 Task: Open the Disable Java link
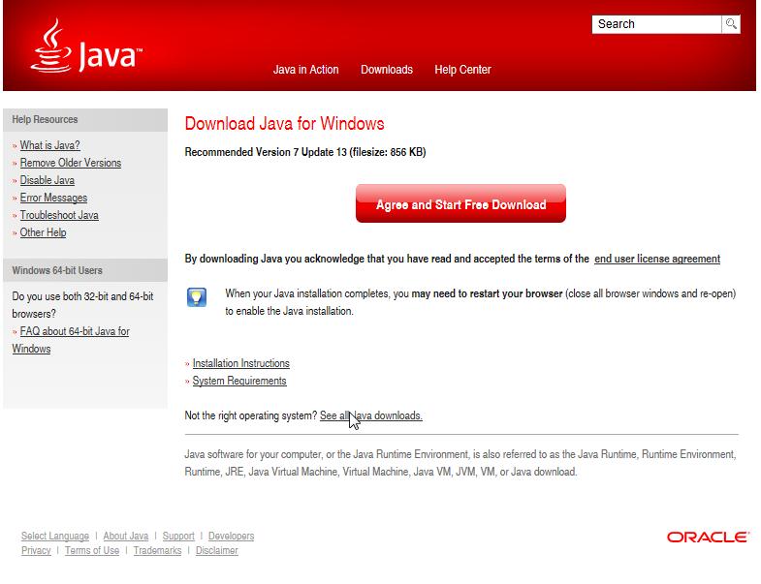tap(48, 180)
